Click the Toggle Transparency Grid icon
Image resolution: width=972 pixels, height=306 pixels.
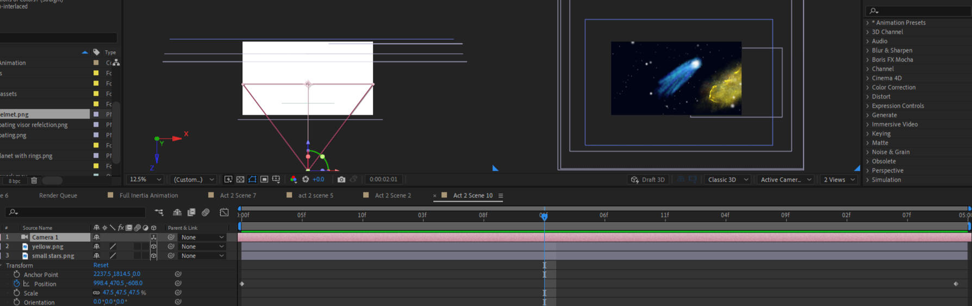pos(240,179)
